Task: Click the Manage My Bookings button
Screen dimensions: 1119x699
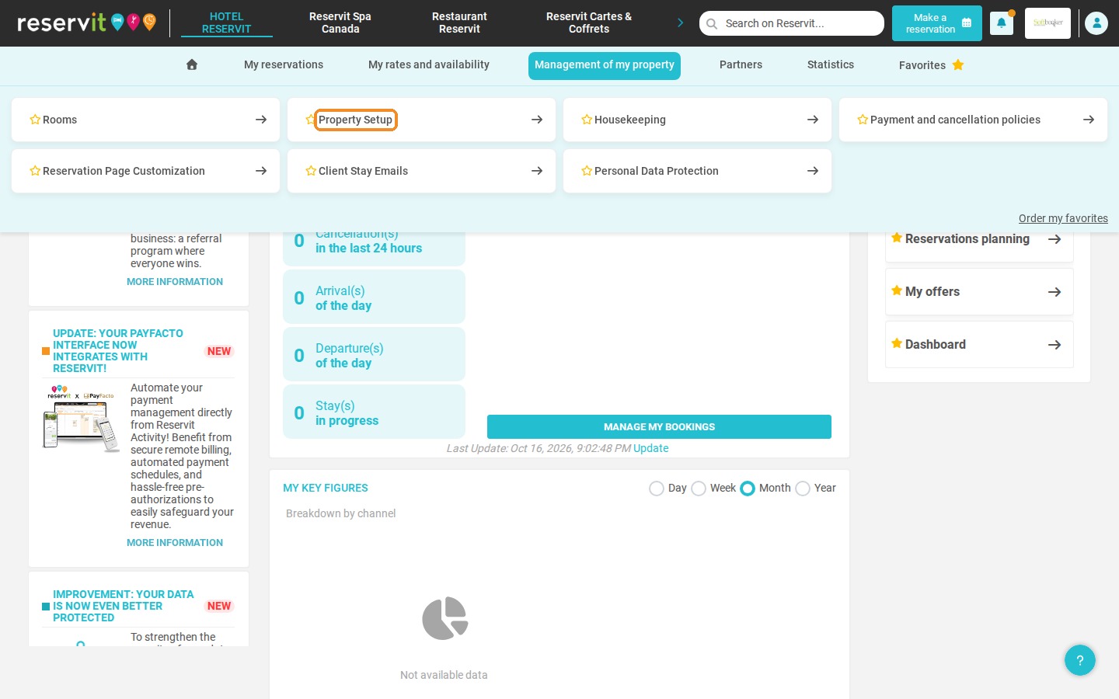Action: [x=659, y=426]
